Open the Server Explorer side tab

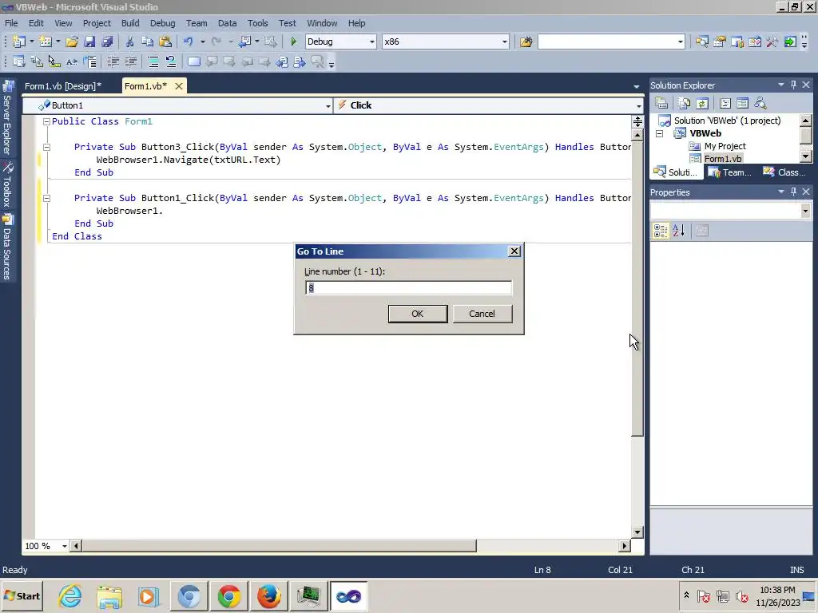click(x=7, y=118)
